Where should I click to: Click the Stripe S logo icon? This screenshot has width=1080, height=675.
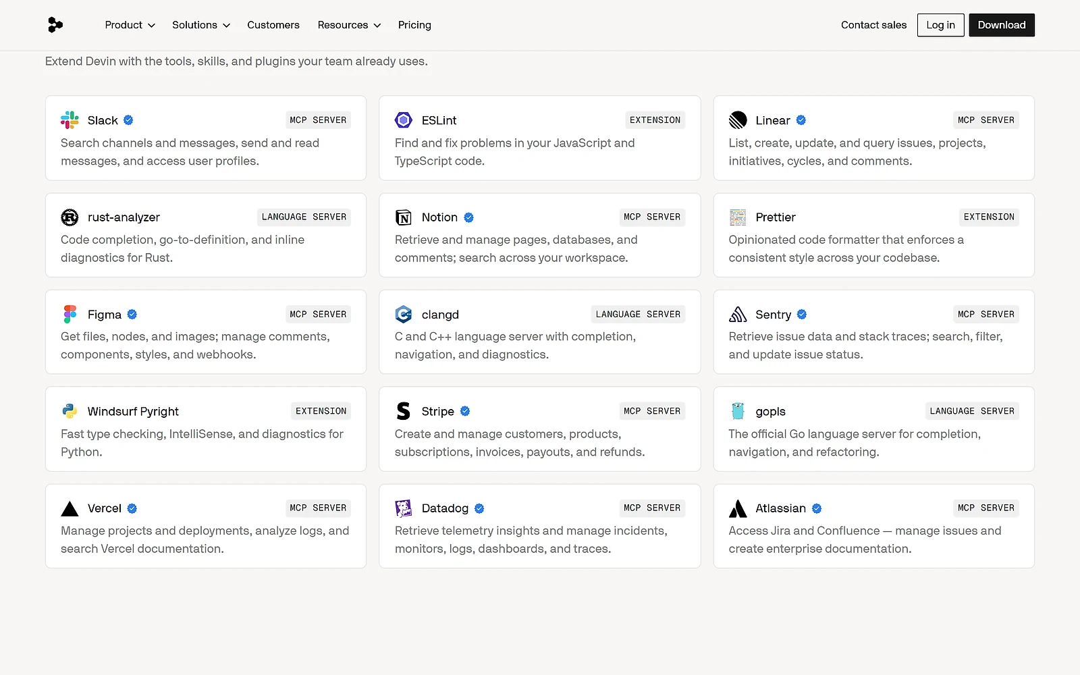click(x=404, y=411)
